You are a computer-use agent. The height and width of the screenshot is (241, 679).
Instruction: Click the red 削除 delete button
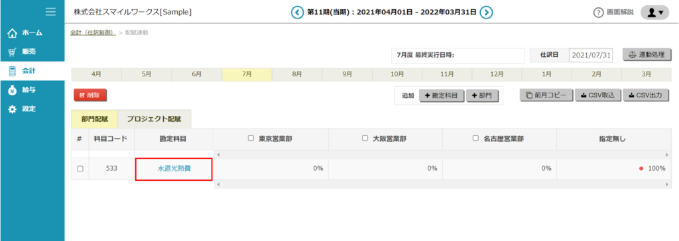point(90,95)
